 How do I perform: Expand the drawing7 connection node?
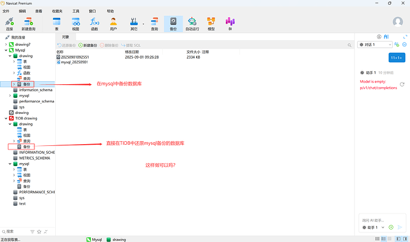click(6, 44)
